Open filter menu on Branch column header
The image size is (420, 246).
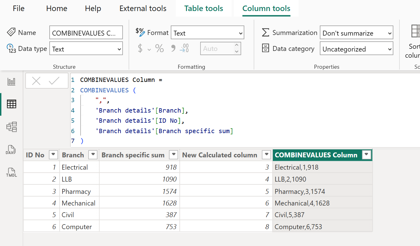93,155
